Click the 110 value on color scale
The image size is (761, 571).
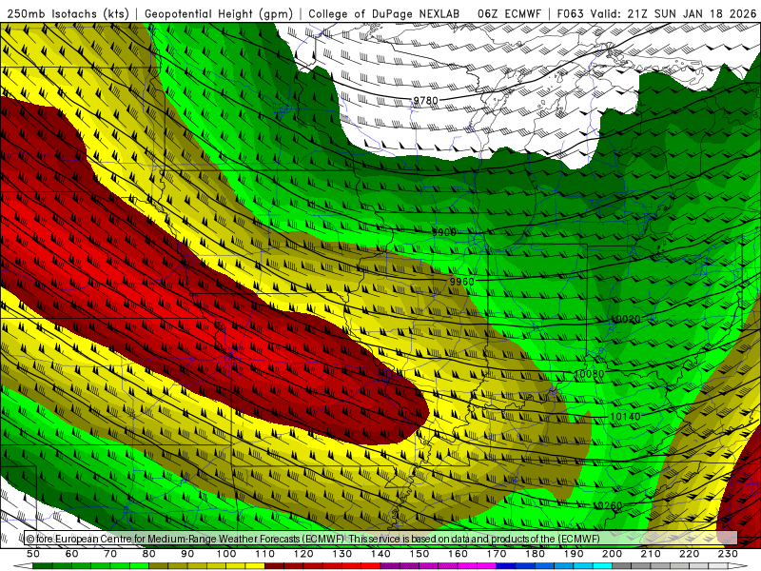265,554
